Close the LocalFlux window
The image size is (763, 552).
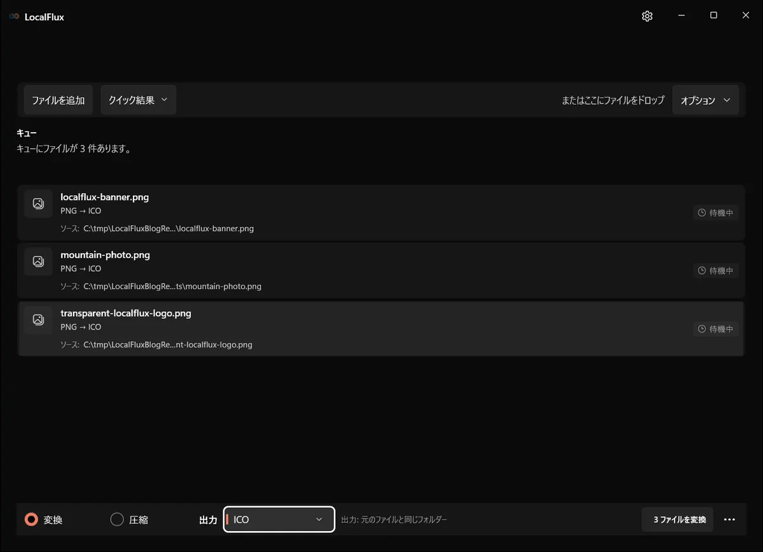746,16
